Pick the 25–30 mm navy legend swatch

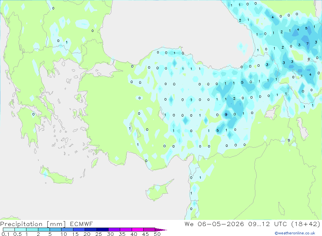(102, 230)
